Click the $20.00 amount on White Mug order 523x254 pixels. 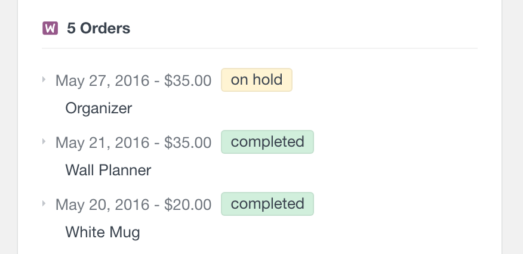pos(188,205)
